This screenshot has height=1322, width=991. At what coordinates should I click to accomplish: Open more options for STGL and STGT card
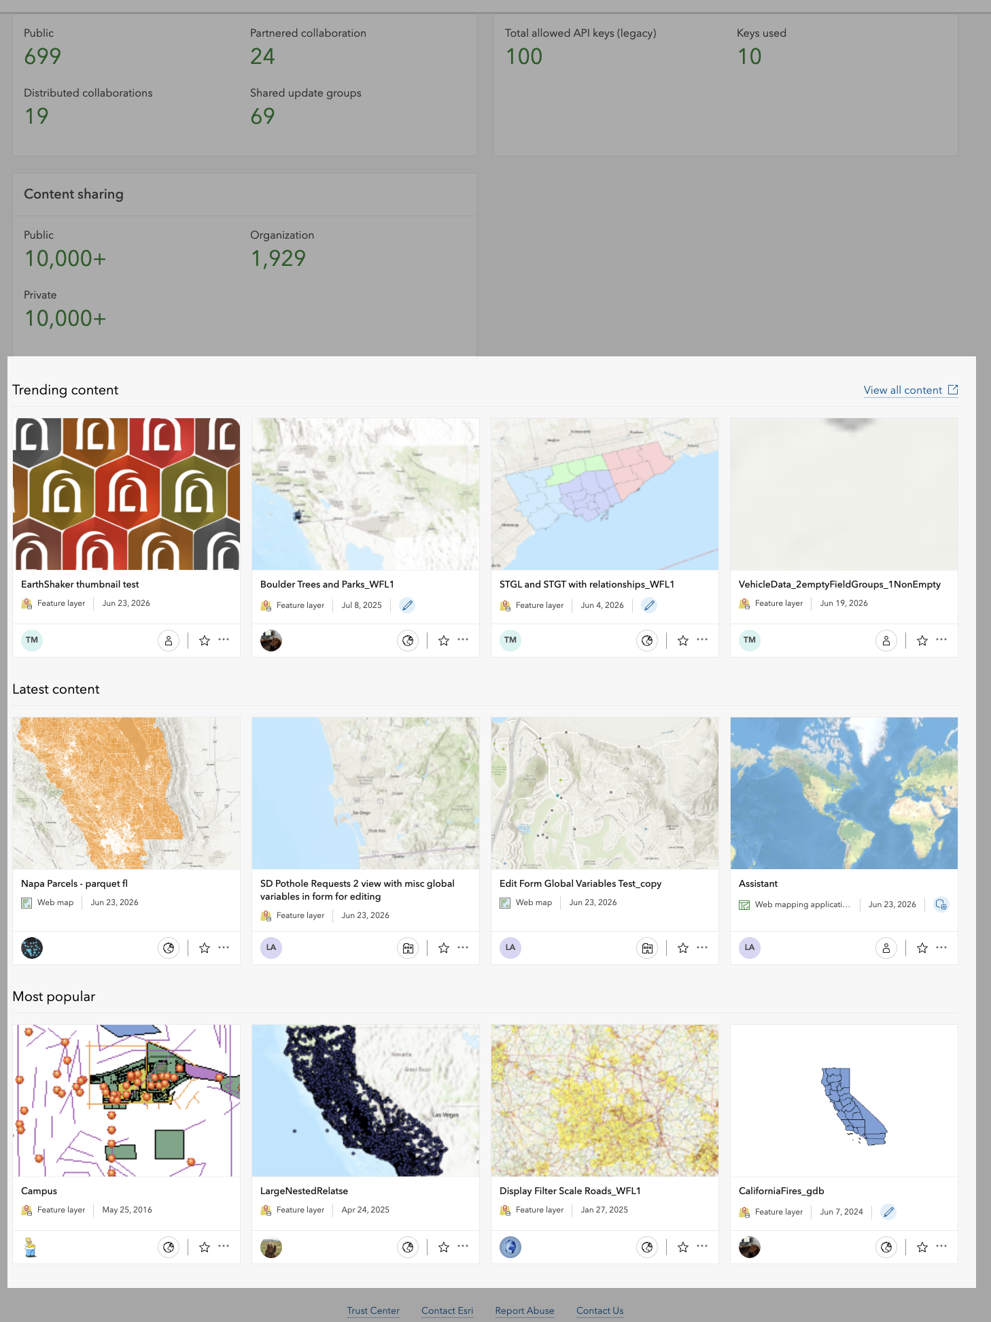coord(702,640)
